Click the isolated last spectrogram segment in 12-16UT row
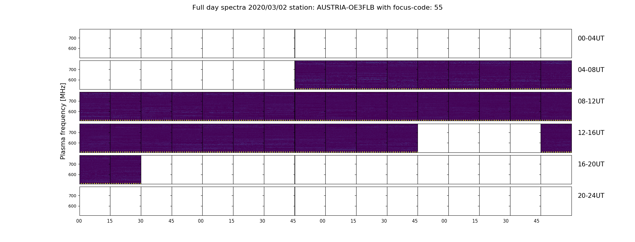The height and width of the screenshot is (242, 635). [x=556, y=138]
